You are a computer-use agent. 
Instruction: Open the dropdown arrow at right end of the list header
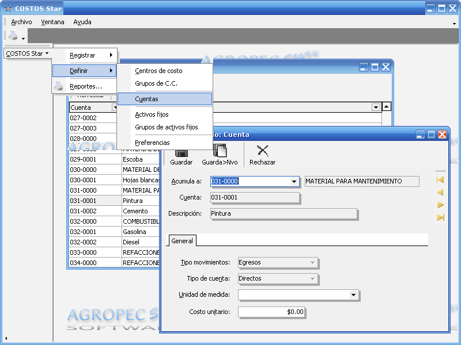[376, 108]
